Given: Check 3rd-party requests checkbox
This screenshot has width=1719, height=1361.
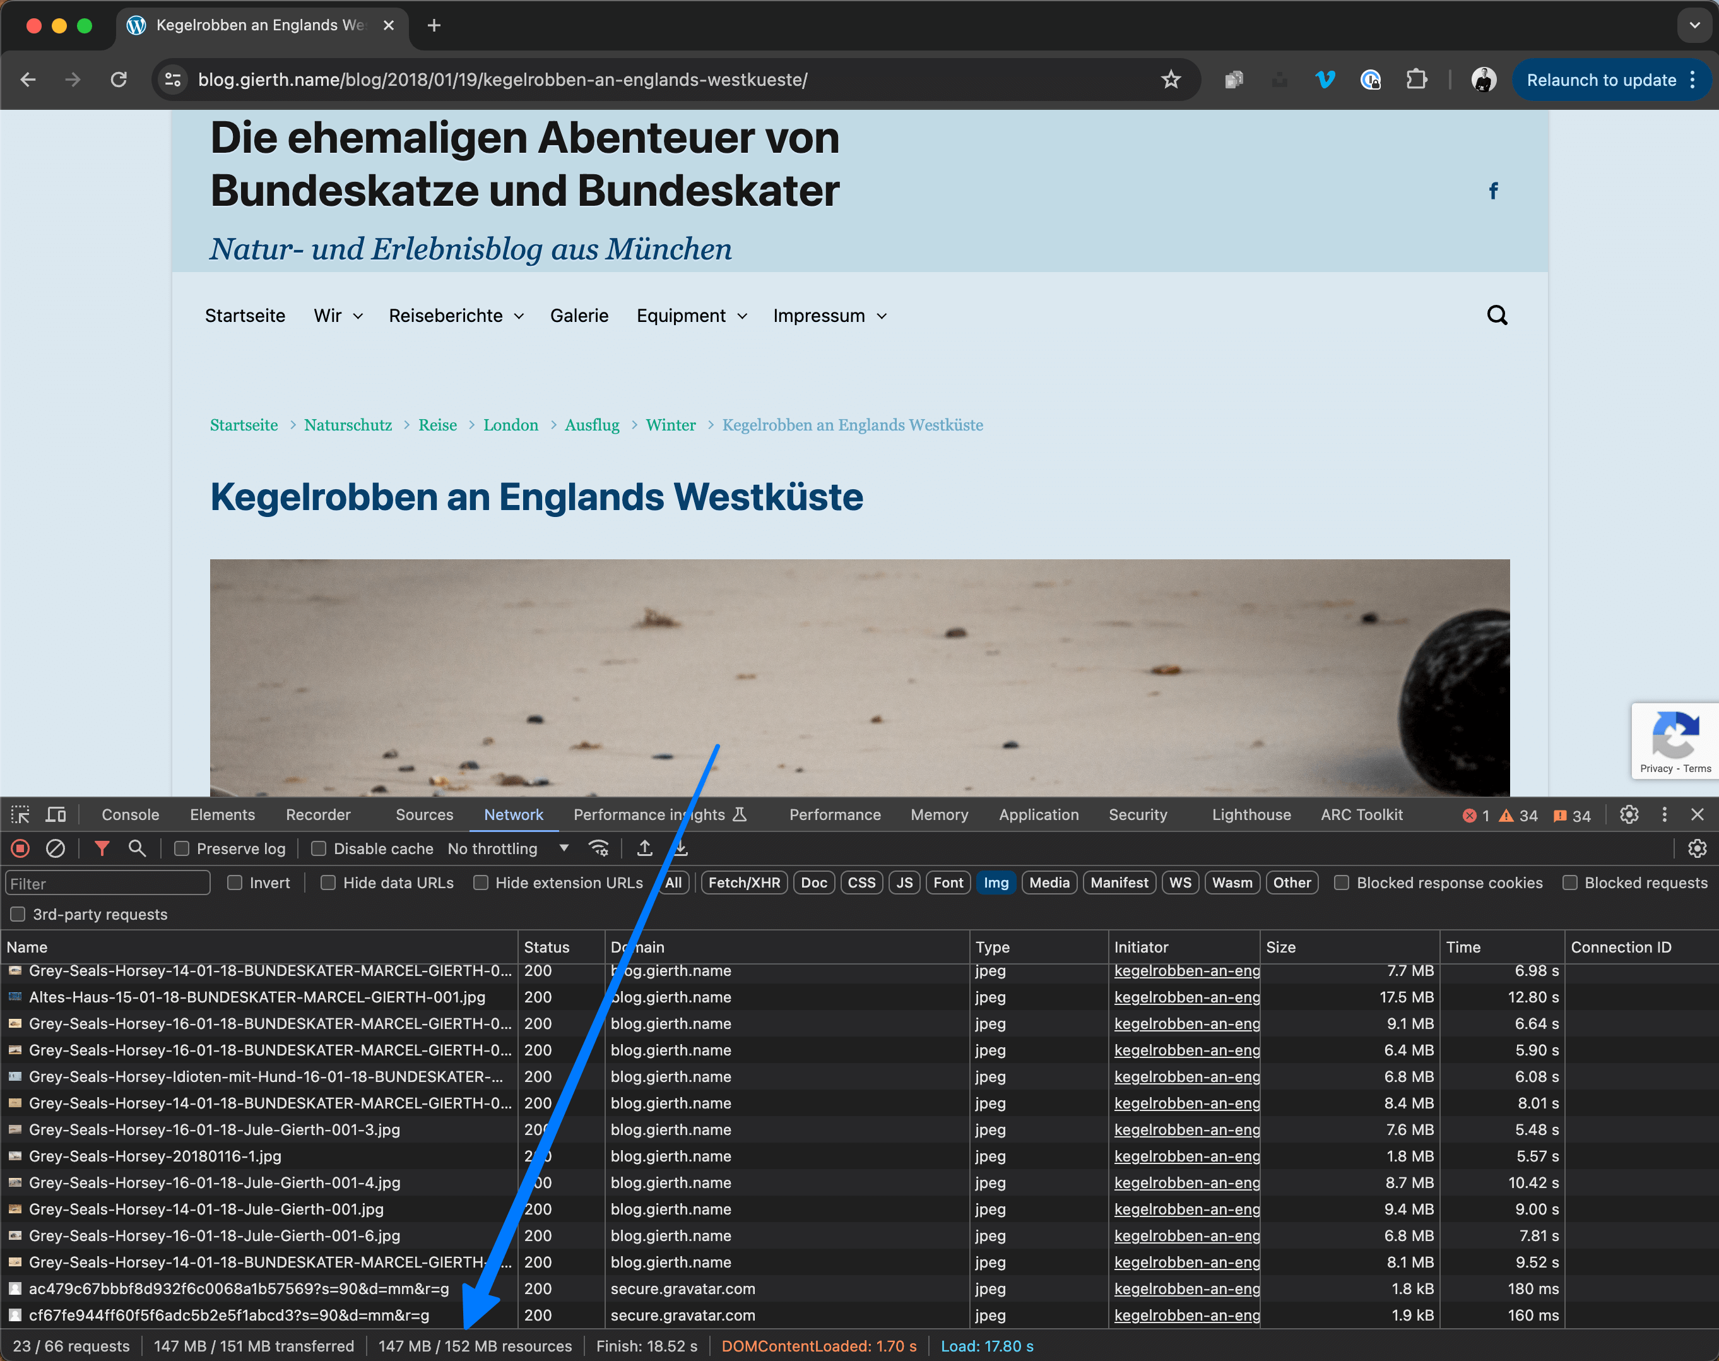Looking at the screenshot, I should (18, 915).
